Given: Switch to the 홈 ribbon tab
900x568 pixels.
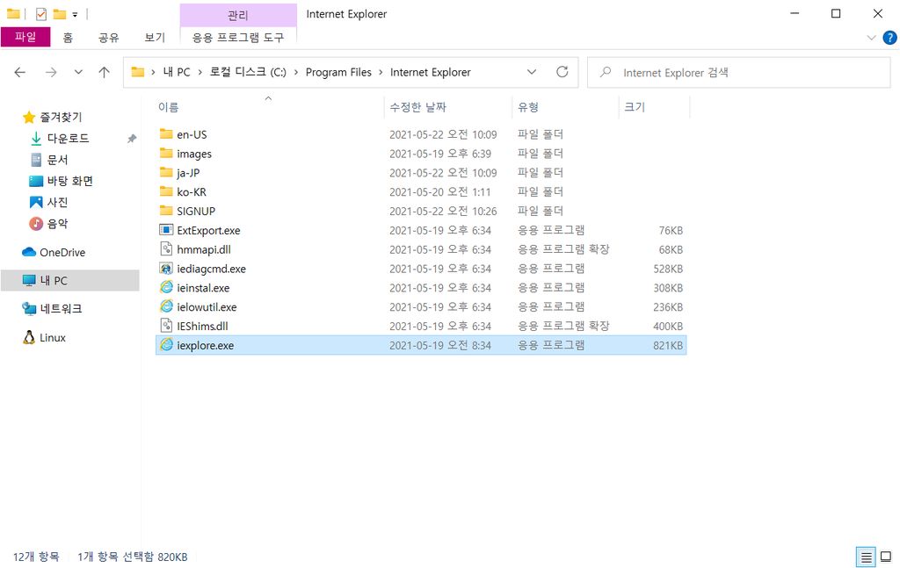Looking at the screenshot, I should click(x=68, y=38).
